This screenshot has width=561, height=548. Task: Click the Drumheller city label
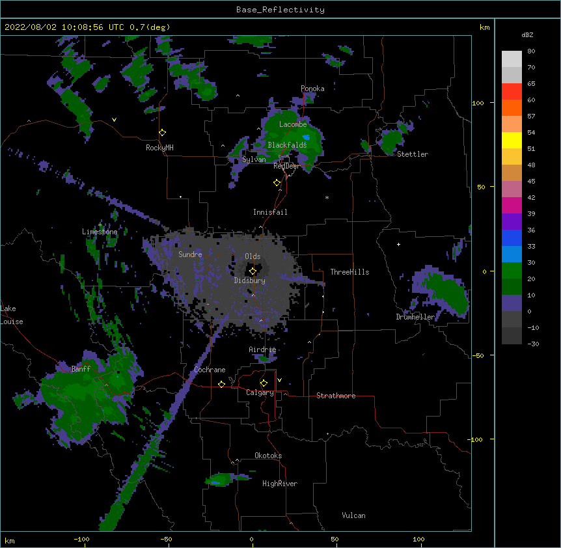coord(415,317)
